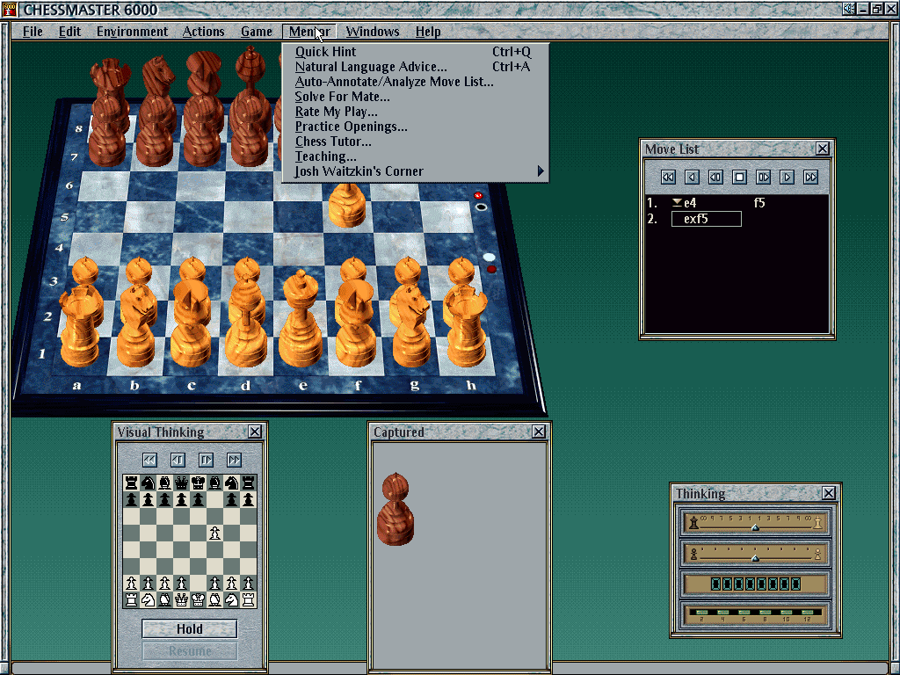Select Natural Language Advice menu item
Viewport: 900px width, 675px height.
point(415,67)
